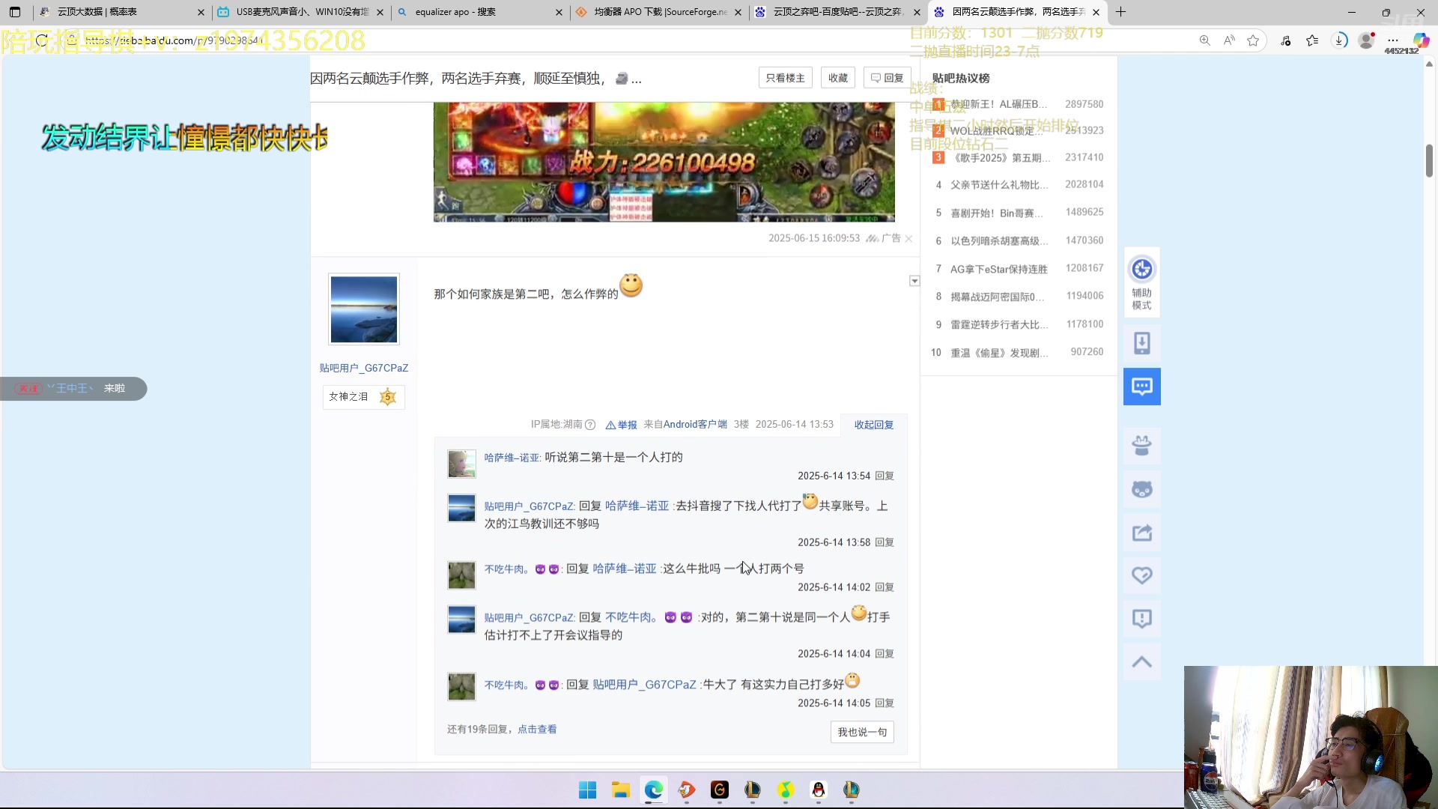
Task: Open Windows Start menu
Action: pos(588,790)
